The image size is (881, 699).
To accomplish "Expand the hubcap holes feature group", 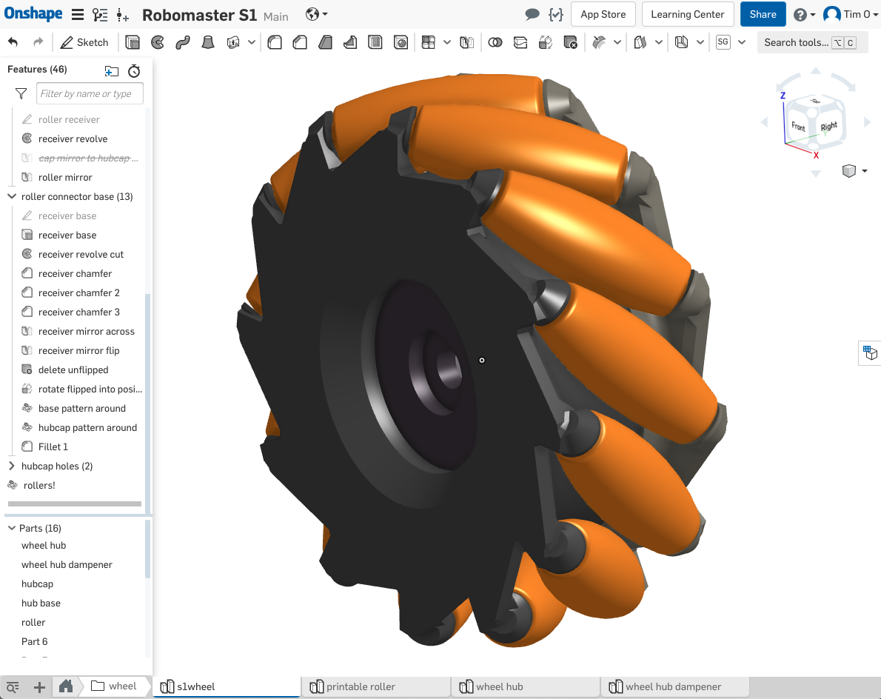I will [12, 466].
